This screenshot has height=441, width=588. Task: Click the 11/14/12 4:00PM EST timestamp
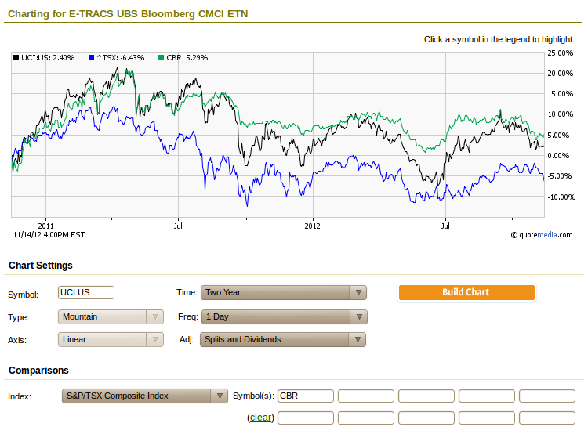[49, 235]
